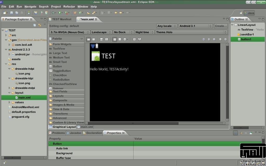
Task: Click the New Java Package toolbar icon
Action: [x=75, y=13]
